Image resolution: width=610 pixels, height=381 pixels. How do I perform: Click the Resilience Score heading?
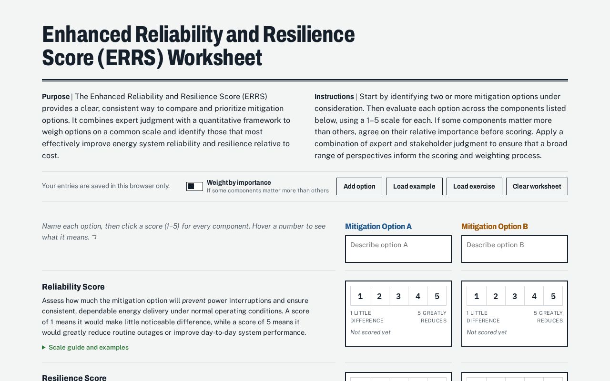coord(74,378)
